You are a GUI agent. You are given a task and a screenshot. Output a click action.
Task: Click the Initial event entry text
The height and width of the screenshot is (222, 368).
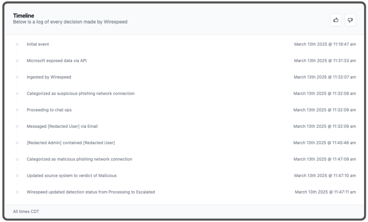pos(38,44)
